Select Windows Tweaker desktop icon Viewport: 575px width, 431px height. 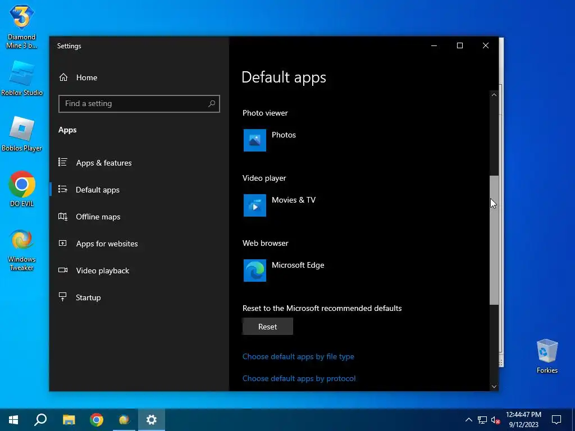click(x=22, y=250)
